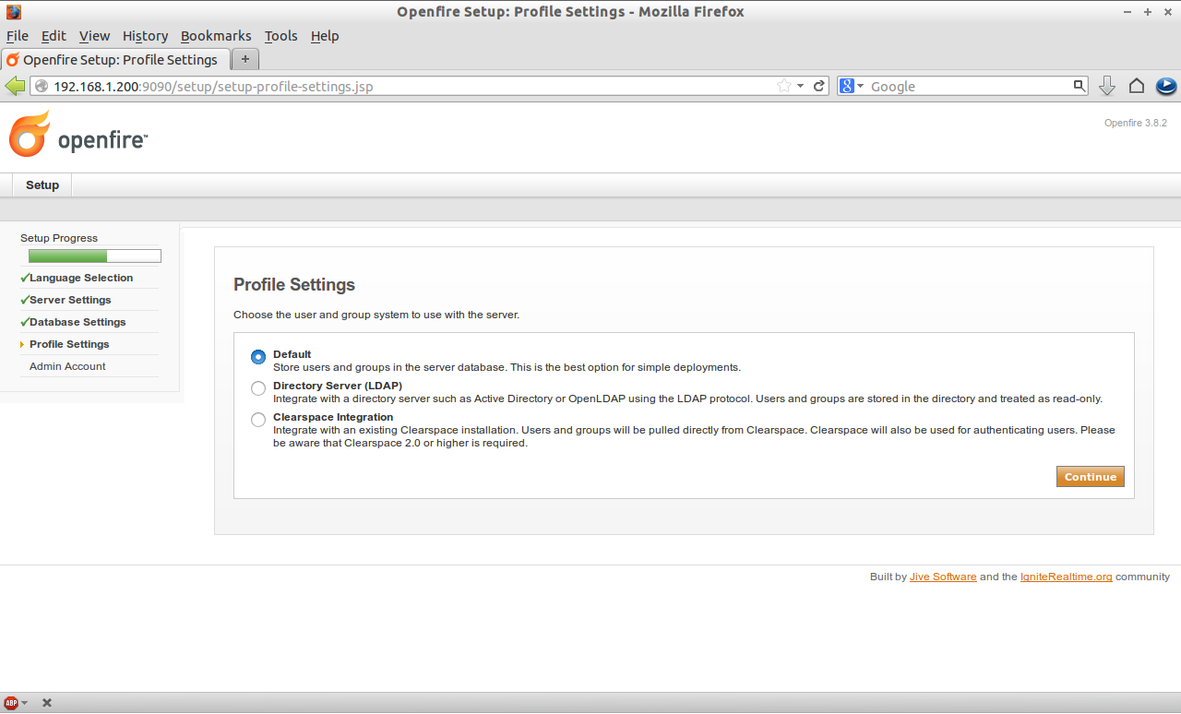Viewport: 1181px width, 714px height.
Task: Click the Clearspace Integration label
Action: 333,417
